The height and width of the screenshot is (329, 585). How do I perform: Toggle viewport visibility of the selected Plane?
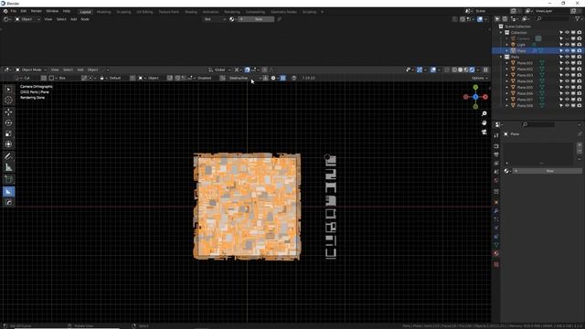click(567, 51)
